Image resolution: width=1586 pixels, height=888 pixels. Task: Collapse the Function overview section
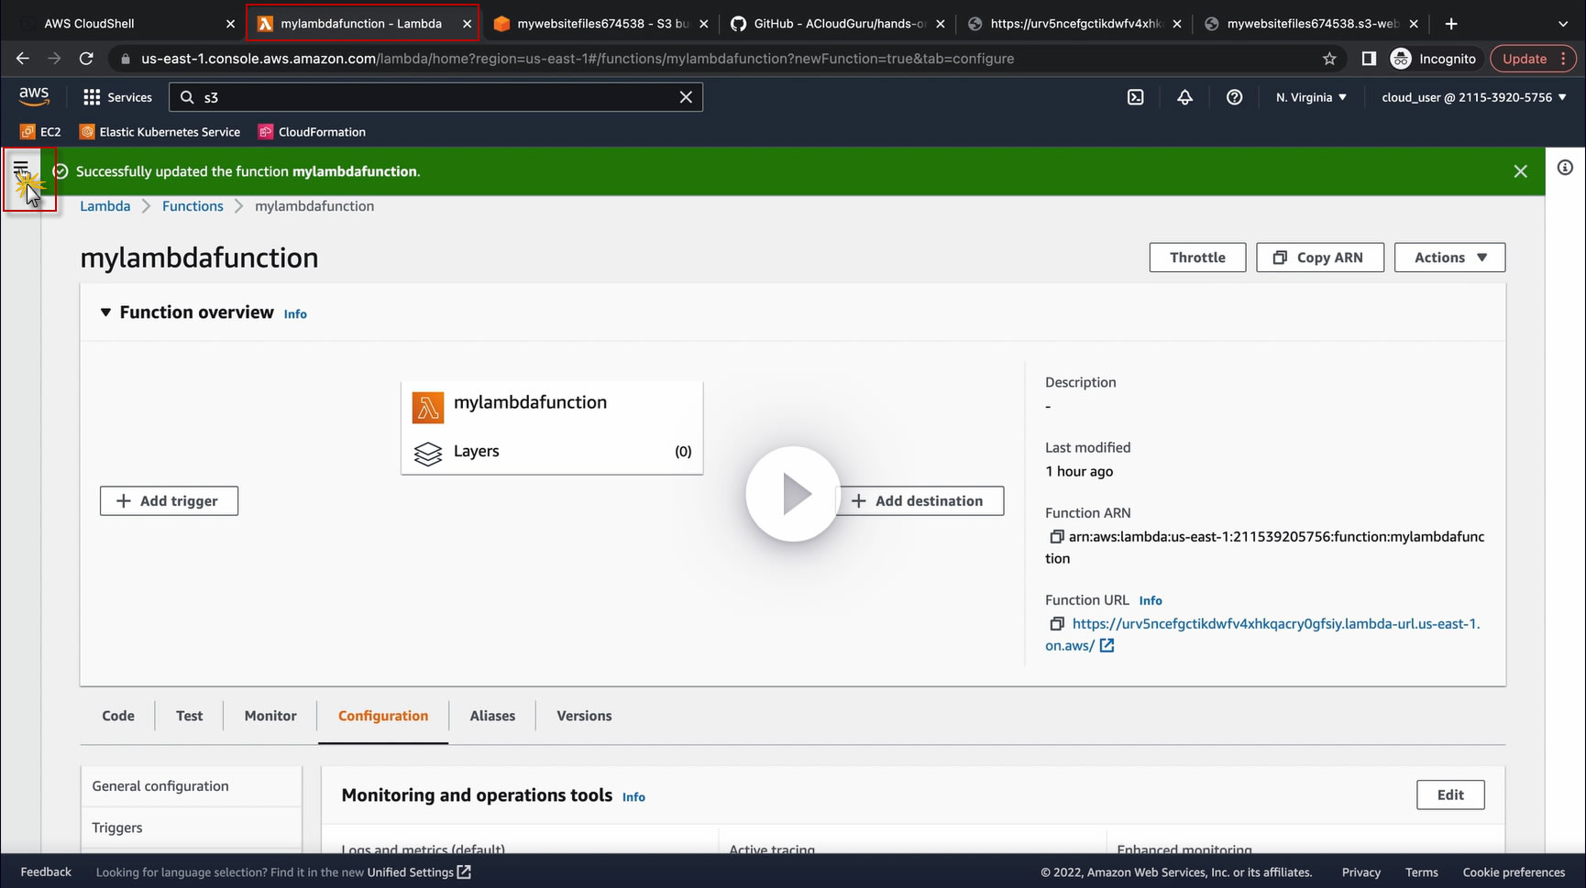tap(105, 312)
